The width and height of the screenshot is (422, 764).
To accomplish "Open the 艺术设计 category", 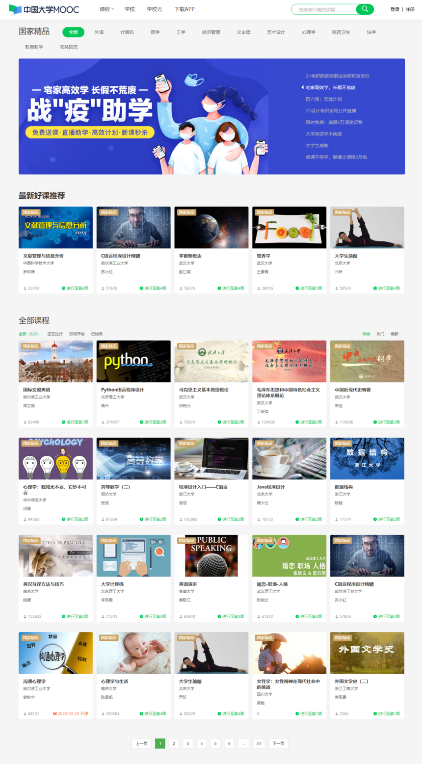I will (x=276, y=32).
